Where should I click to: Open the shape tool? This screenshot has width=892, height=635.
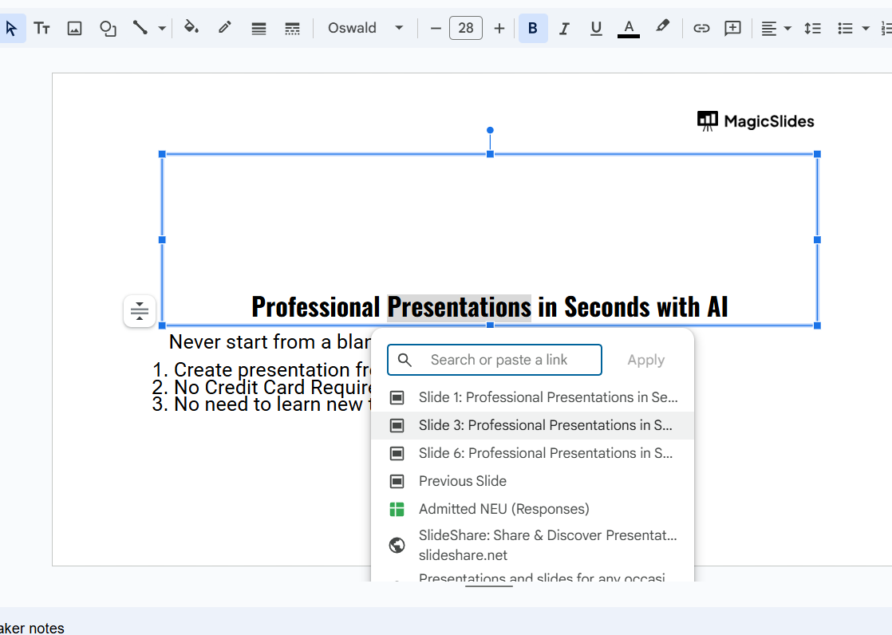pyautogui.click(x=108, y=29)
